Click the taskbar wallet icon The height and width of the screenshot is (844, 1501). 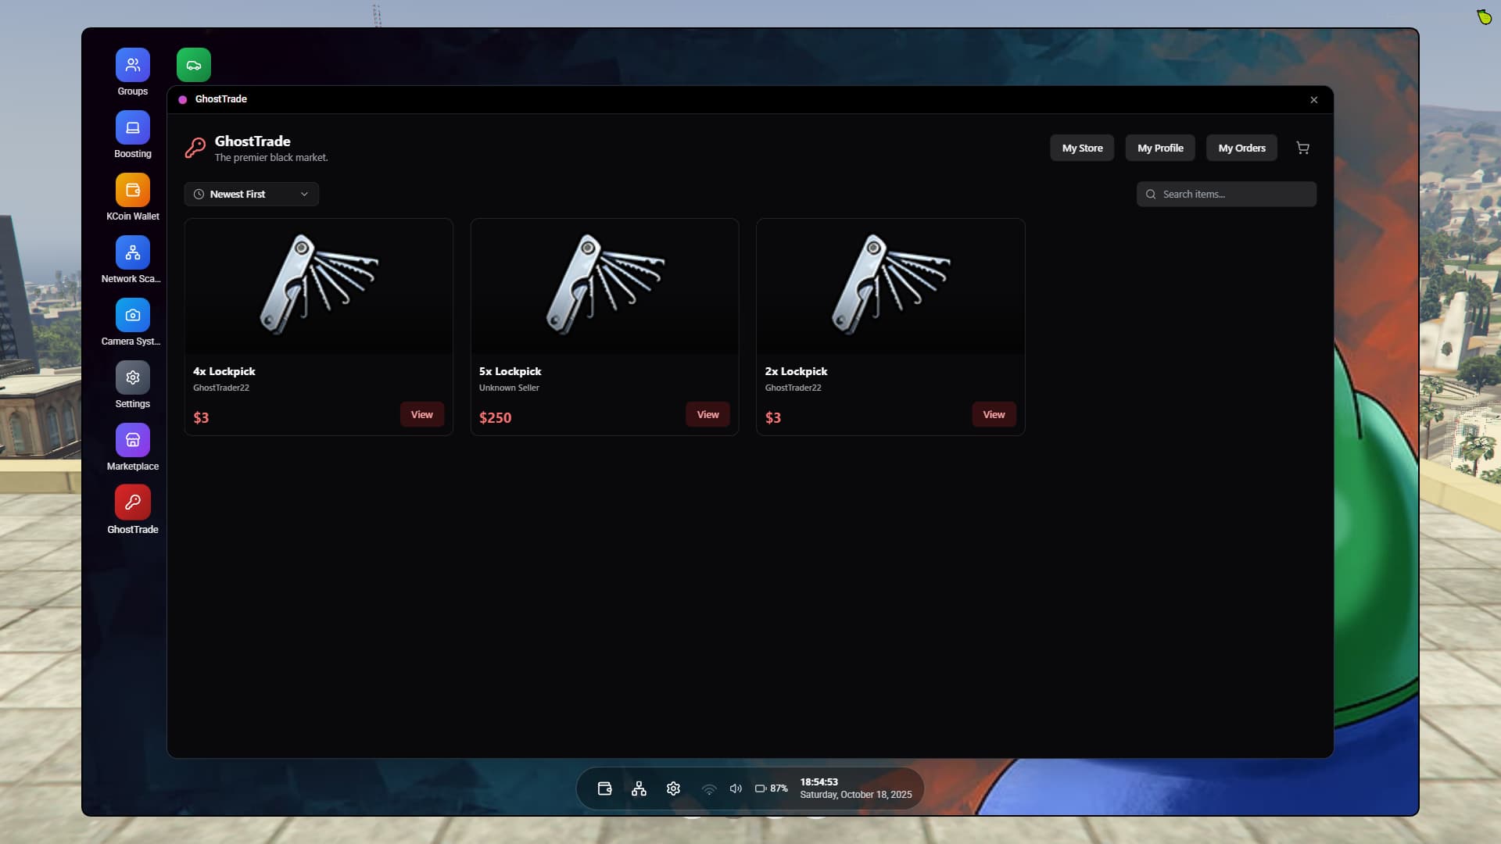pos(604,789)
